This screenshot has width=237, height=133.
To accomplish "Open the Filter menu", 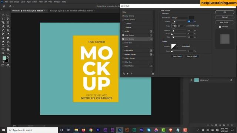I will click(41, 2).
